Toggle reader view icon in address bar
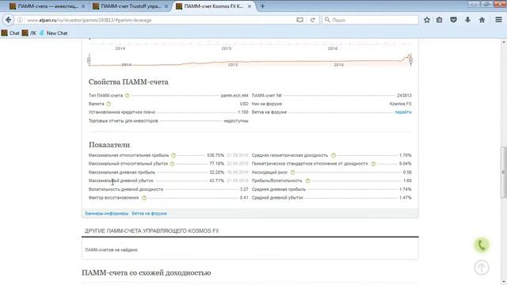 (299, 20)
